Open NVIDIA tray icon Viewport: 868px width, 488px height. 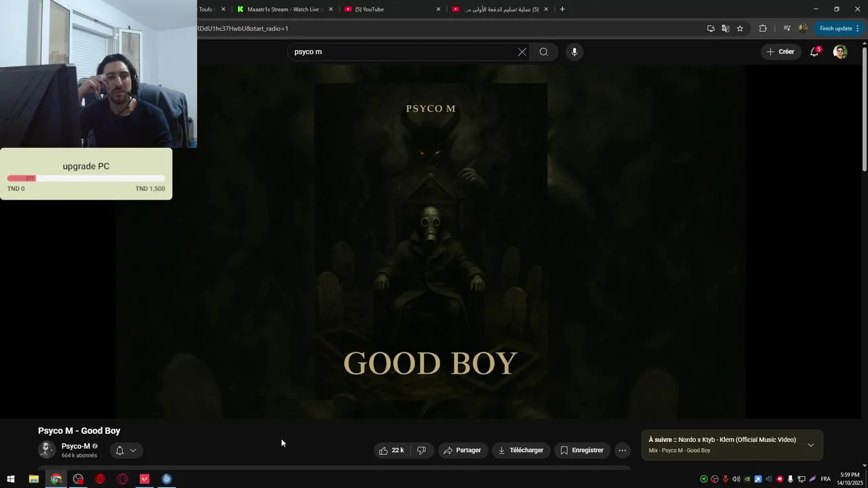pos(747,479)
